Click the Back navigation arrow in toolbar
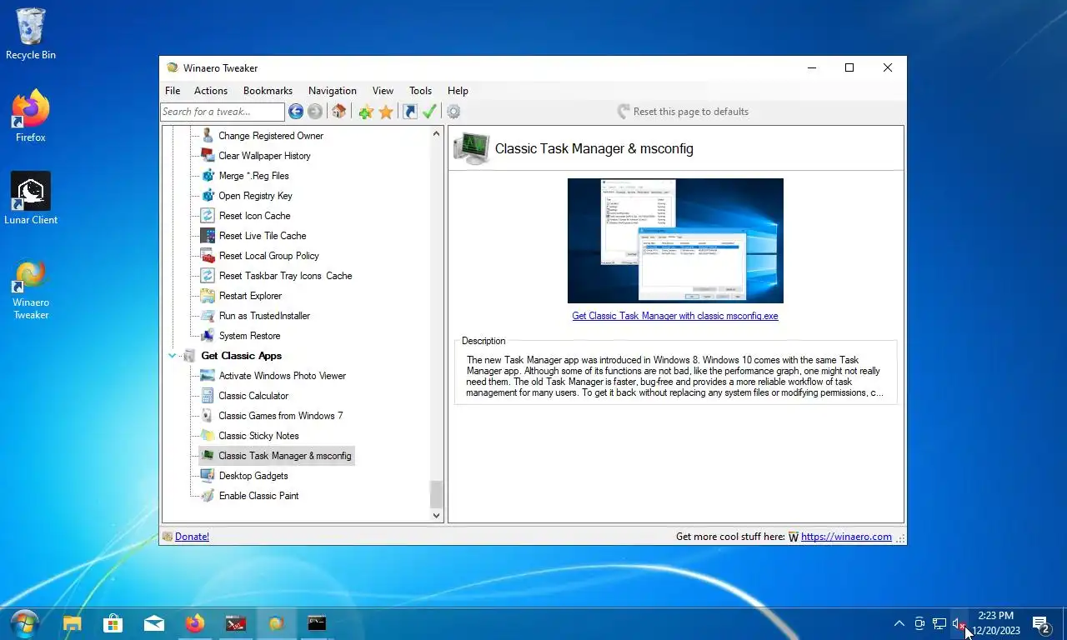 tap(296, 112)
